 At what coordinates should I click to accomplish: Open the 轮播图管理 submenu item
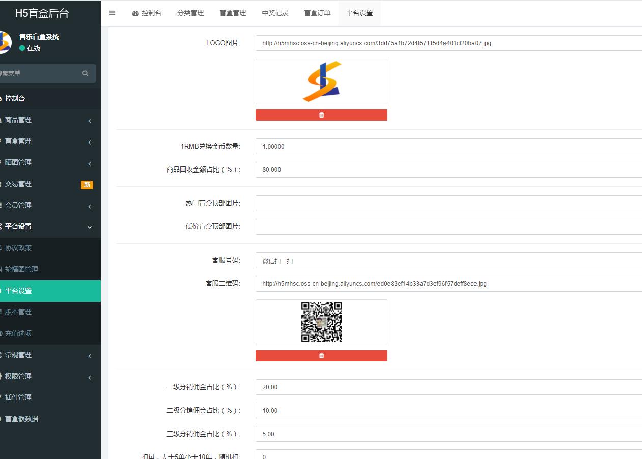pos(50,270)
